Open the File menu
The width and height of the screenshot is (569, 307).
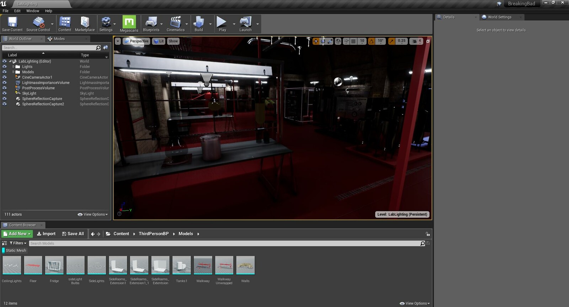(6, 11)
